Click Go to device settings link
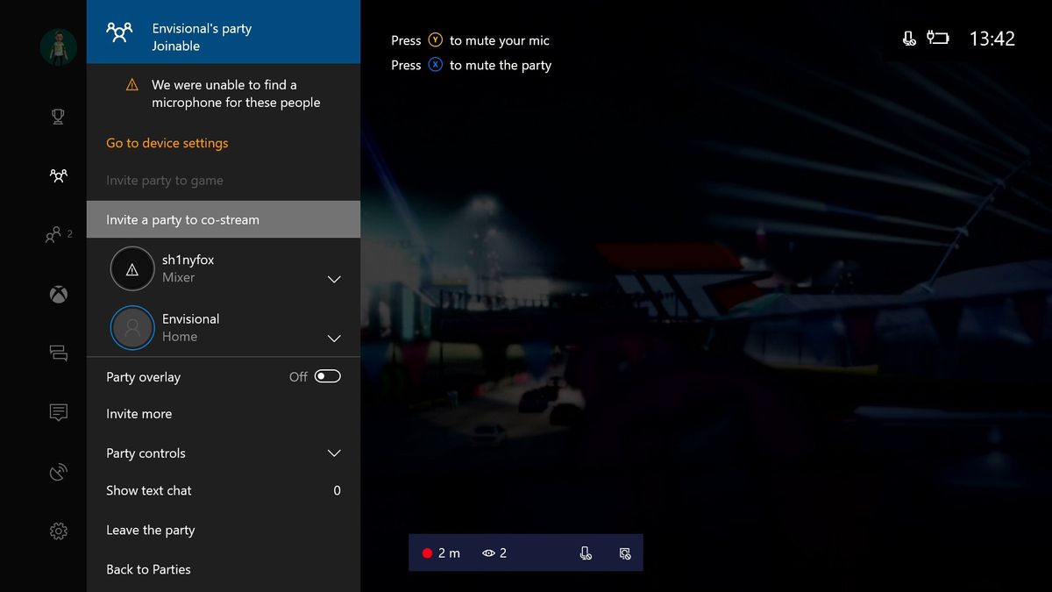Viewport: 1052px width, 592px height. (x=167, y=142)
